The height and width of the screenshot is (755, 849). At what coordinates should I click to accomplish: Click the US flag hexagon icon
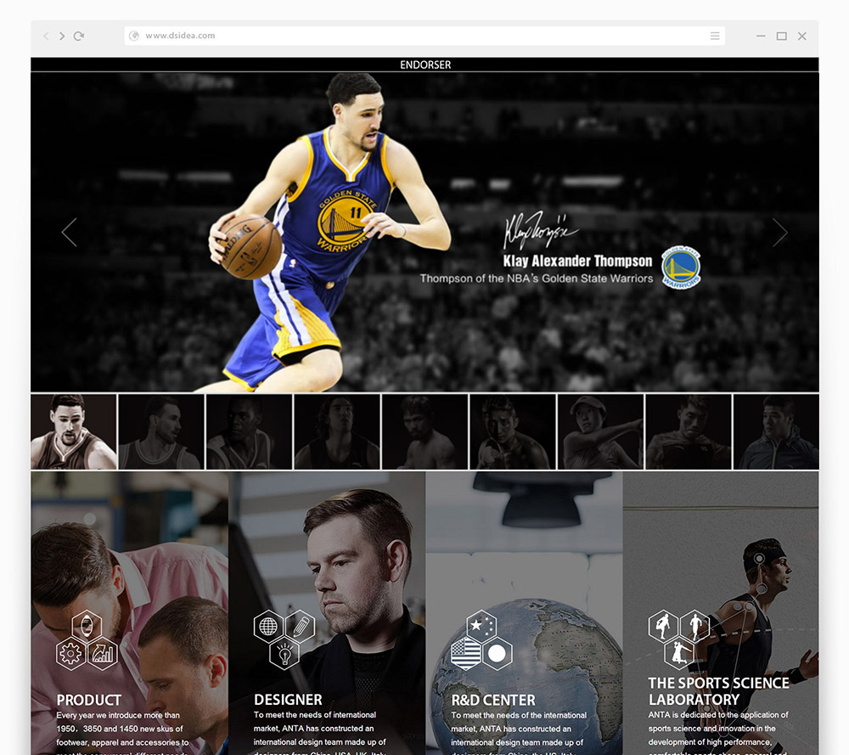pos(465,654)
